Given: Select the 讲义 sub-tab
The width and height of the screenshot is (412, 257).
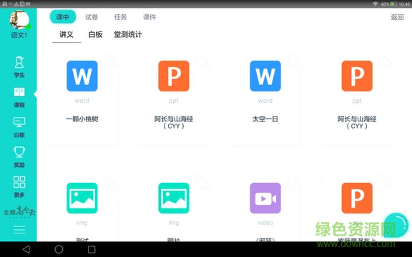Looking at the screenshot, I should [x=67, y=34].
